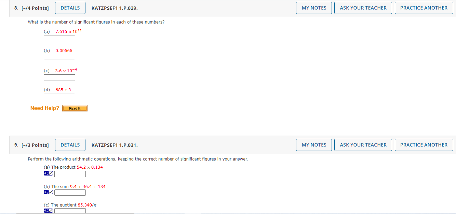This screenshot has height=214, width=456.
Task: Focus the answer box for 685 ± 3
Action: click(59, 96)
